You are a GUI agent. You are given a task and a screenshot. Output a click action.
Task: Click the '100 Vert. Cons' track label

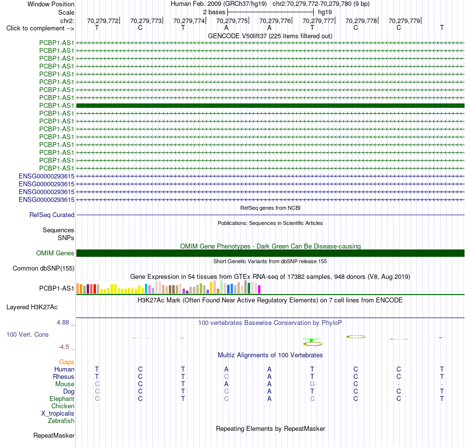[27, 334]
